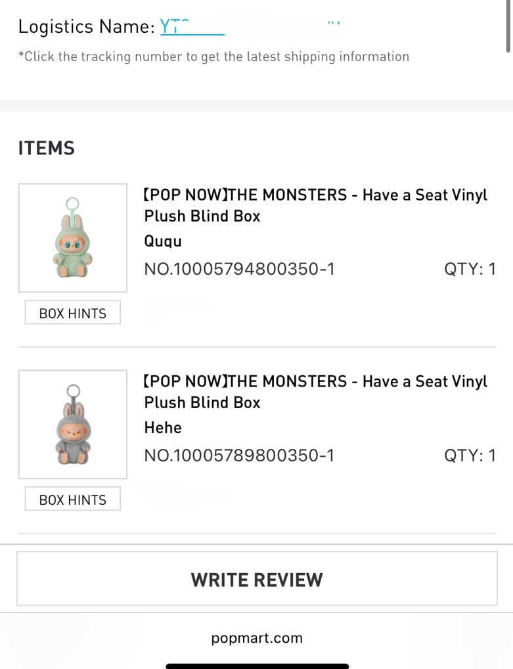This screenshot has height=669, width=513.
Task: Open the YT tracking number link
Action: 192,27
